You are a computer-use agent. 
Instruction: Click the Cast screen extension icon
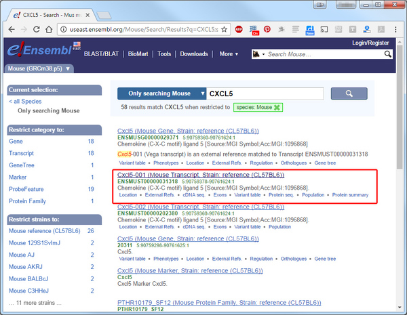pyautogui.click(x=324, y=29)
